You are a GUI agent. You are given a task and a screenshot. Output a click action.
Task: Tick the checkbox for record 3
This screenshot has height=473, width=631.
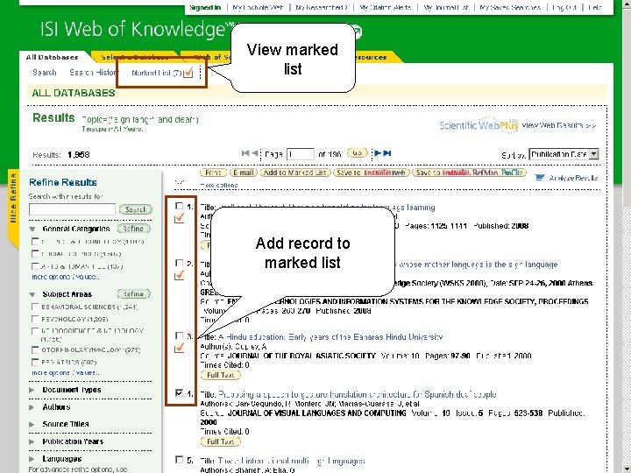180,335
